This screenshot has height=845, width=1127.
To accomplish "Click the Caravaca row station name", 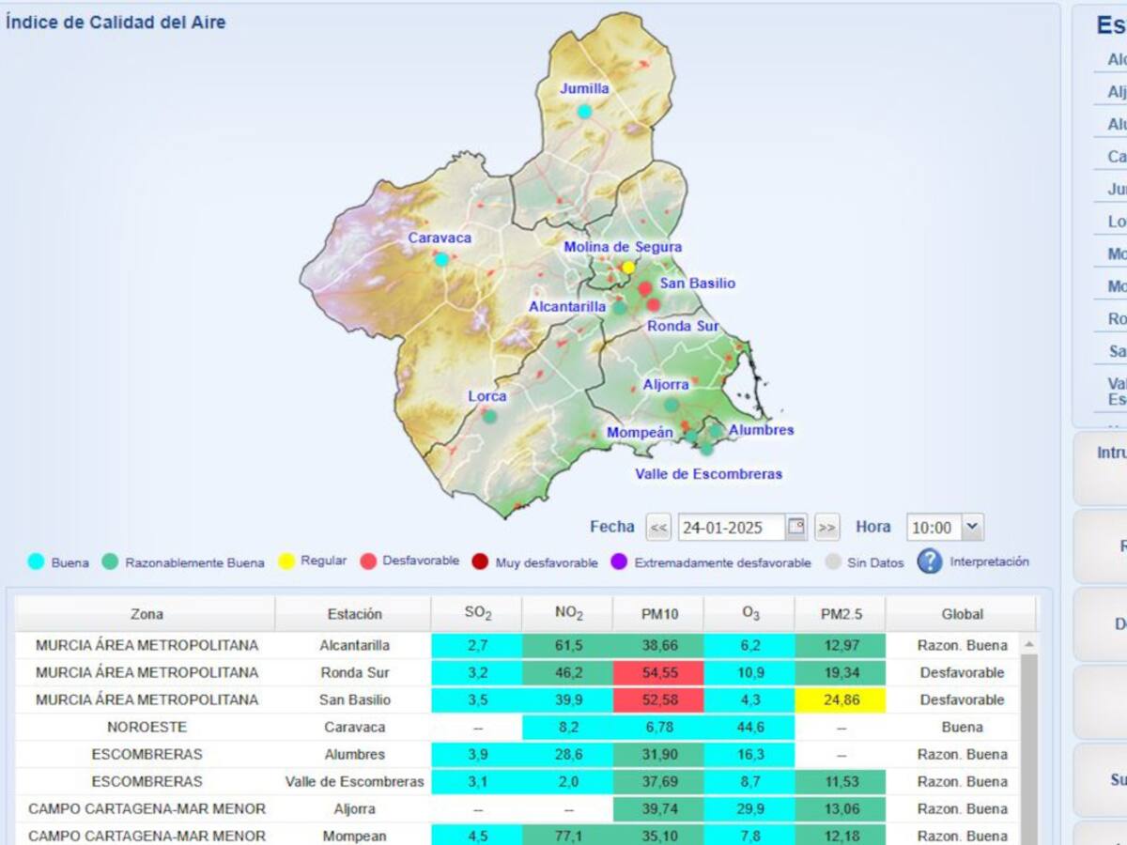I will coord(354,728).
